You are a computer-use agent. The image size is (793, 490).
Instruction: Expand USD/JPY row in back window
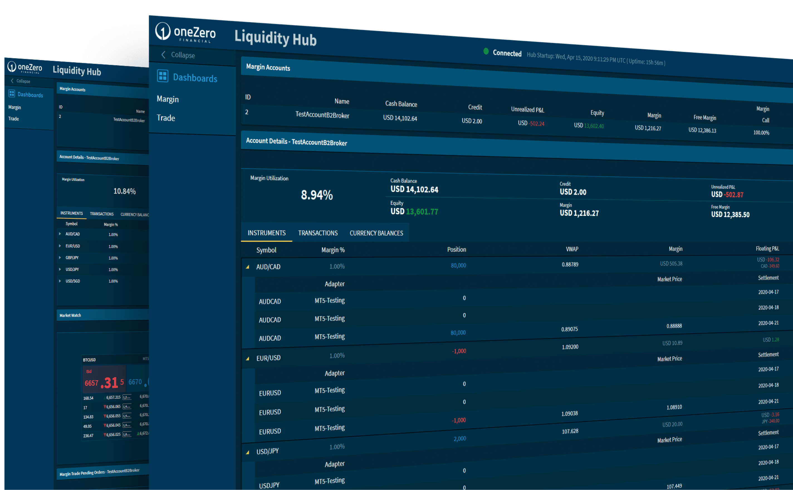(x=60, y=269)
